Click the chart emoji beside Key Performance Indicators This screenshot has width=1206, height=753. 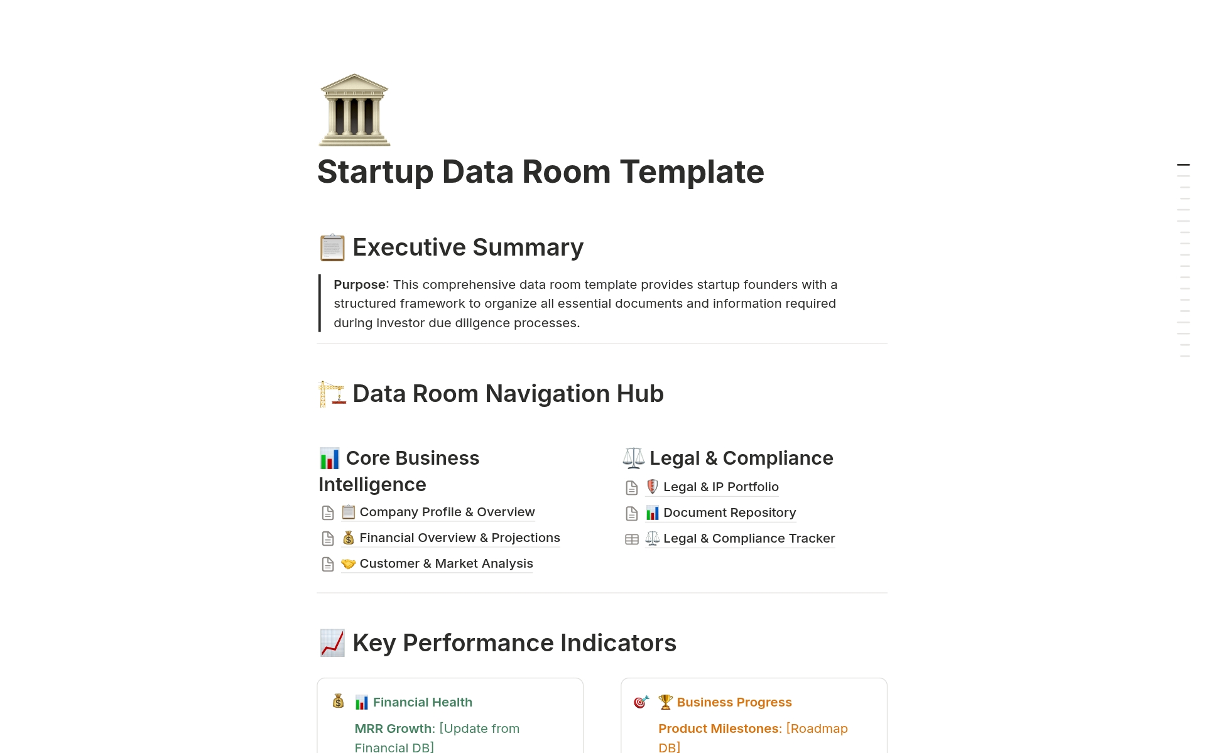[x=332, y=643]
